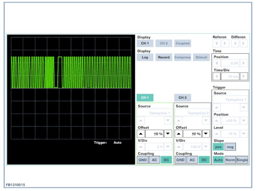
Task: Select positive trigger slope
Action: click(x=217, y=147)
